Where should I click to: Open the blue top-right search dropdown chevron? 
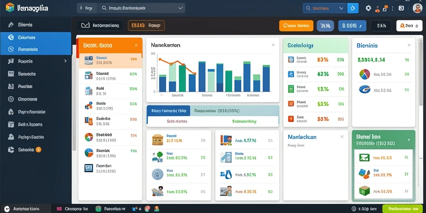[341, 8]
